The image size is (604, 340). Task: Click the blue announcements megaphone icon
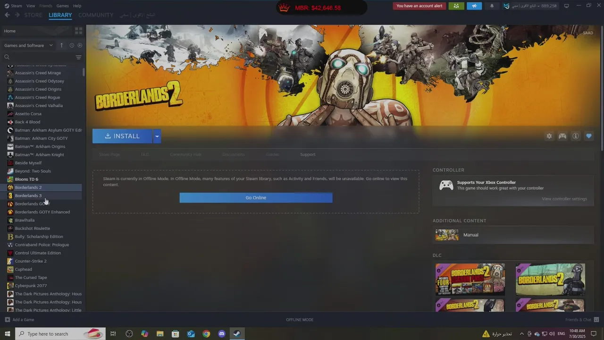pos(474,6)
